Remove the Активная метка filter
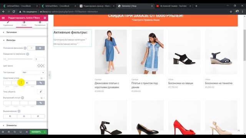The height and width of the screenshot is (138, 246). pos(78,44)
